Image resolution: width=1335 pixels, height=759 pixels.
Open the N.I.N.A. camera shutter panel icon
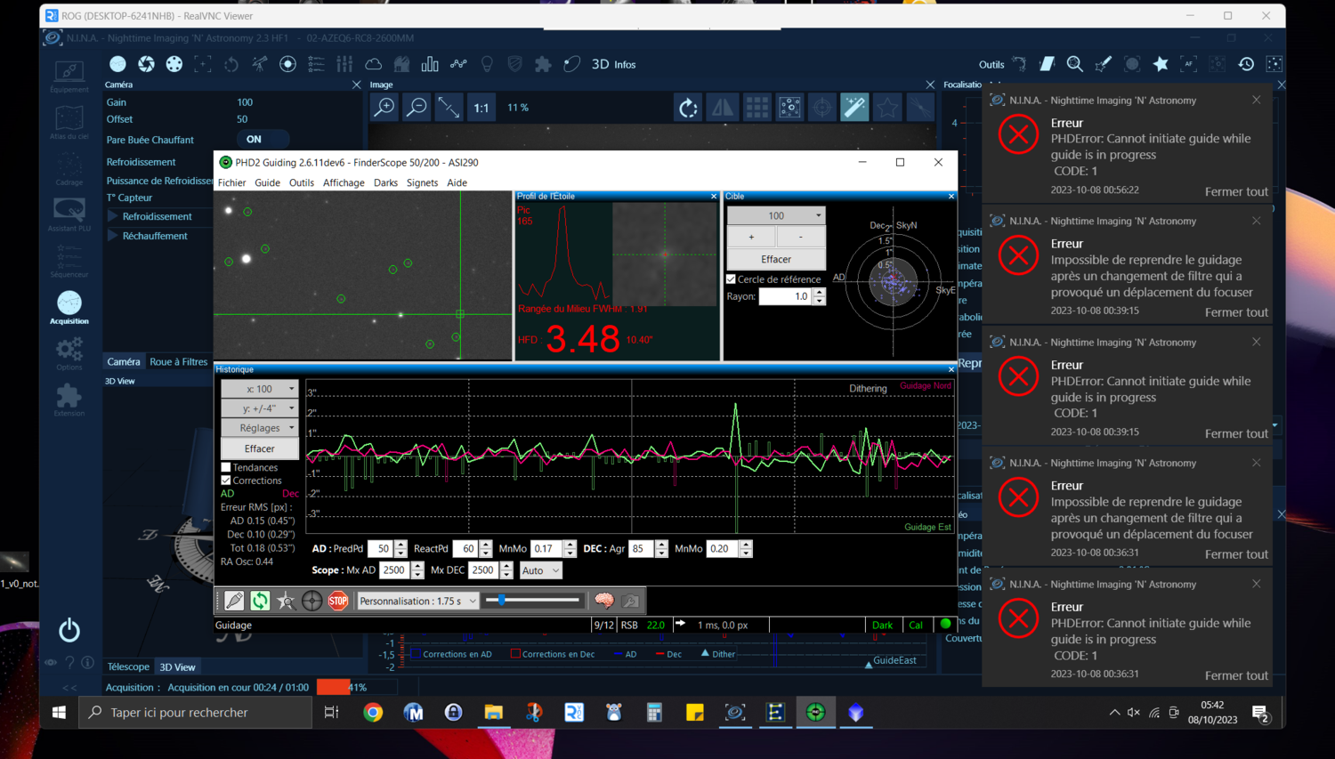[x=146, y=64]
